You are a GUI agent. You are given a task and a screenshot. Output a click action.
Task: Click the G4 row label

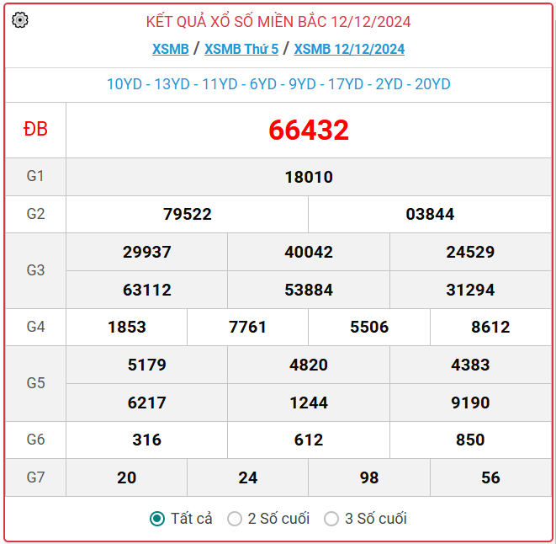pos(35,327)
